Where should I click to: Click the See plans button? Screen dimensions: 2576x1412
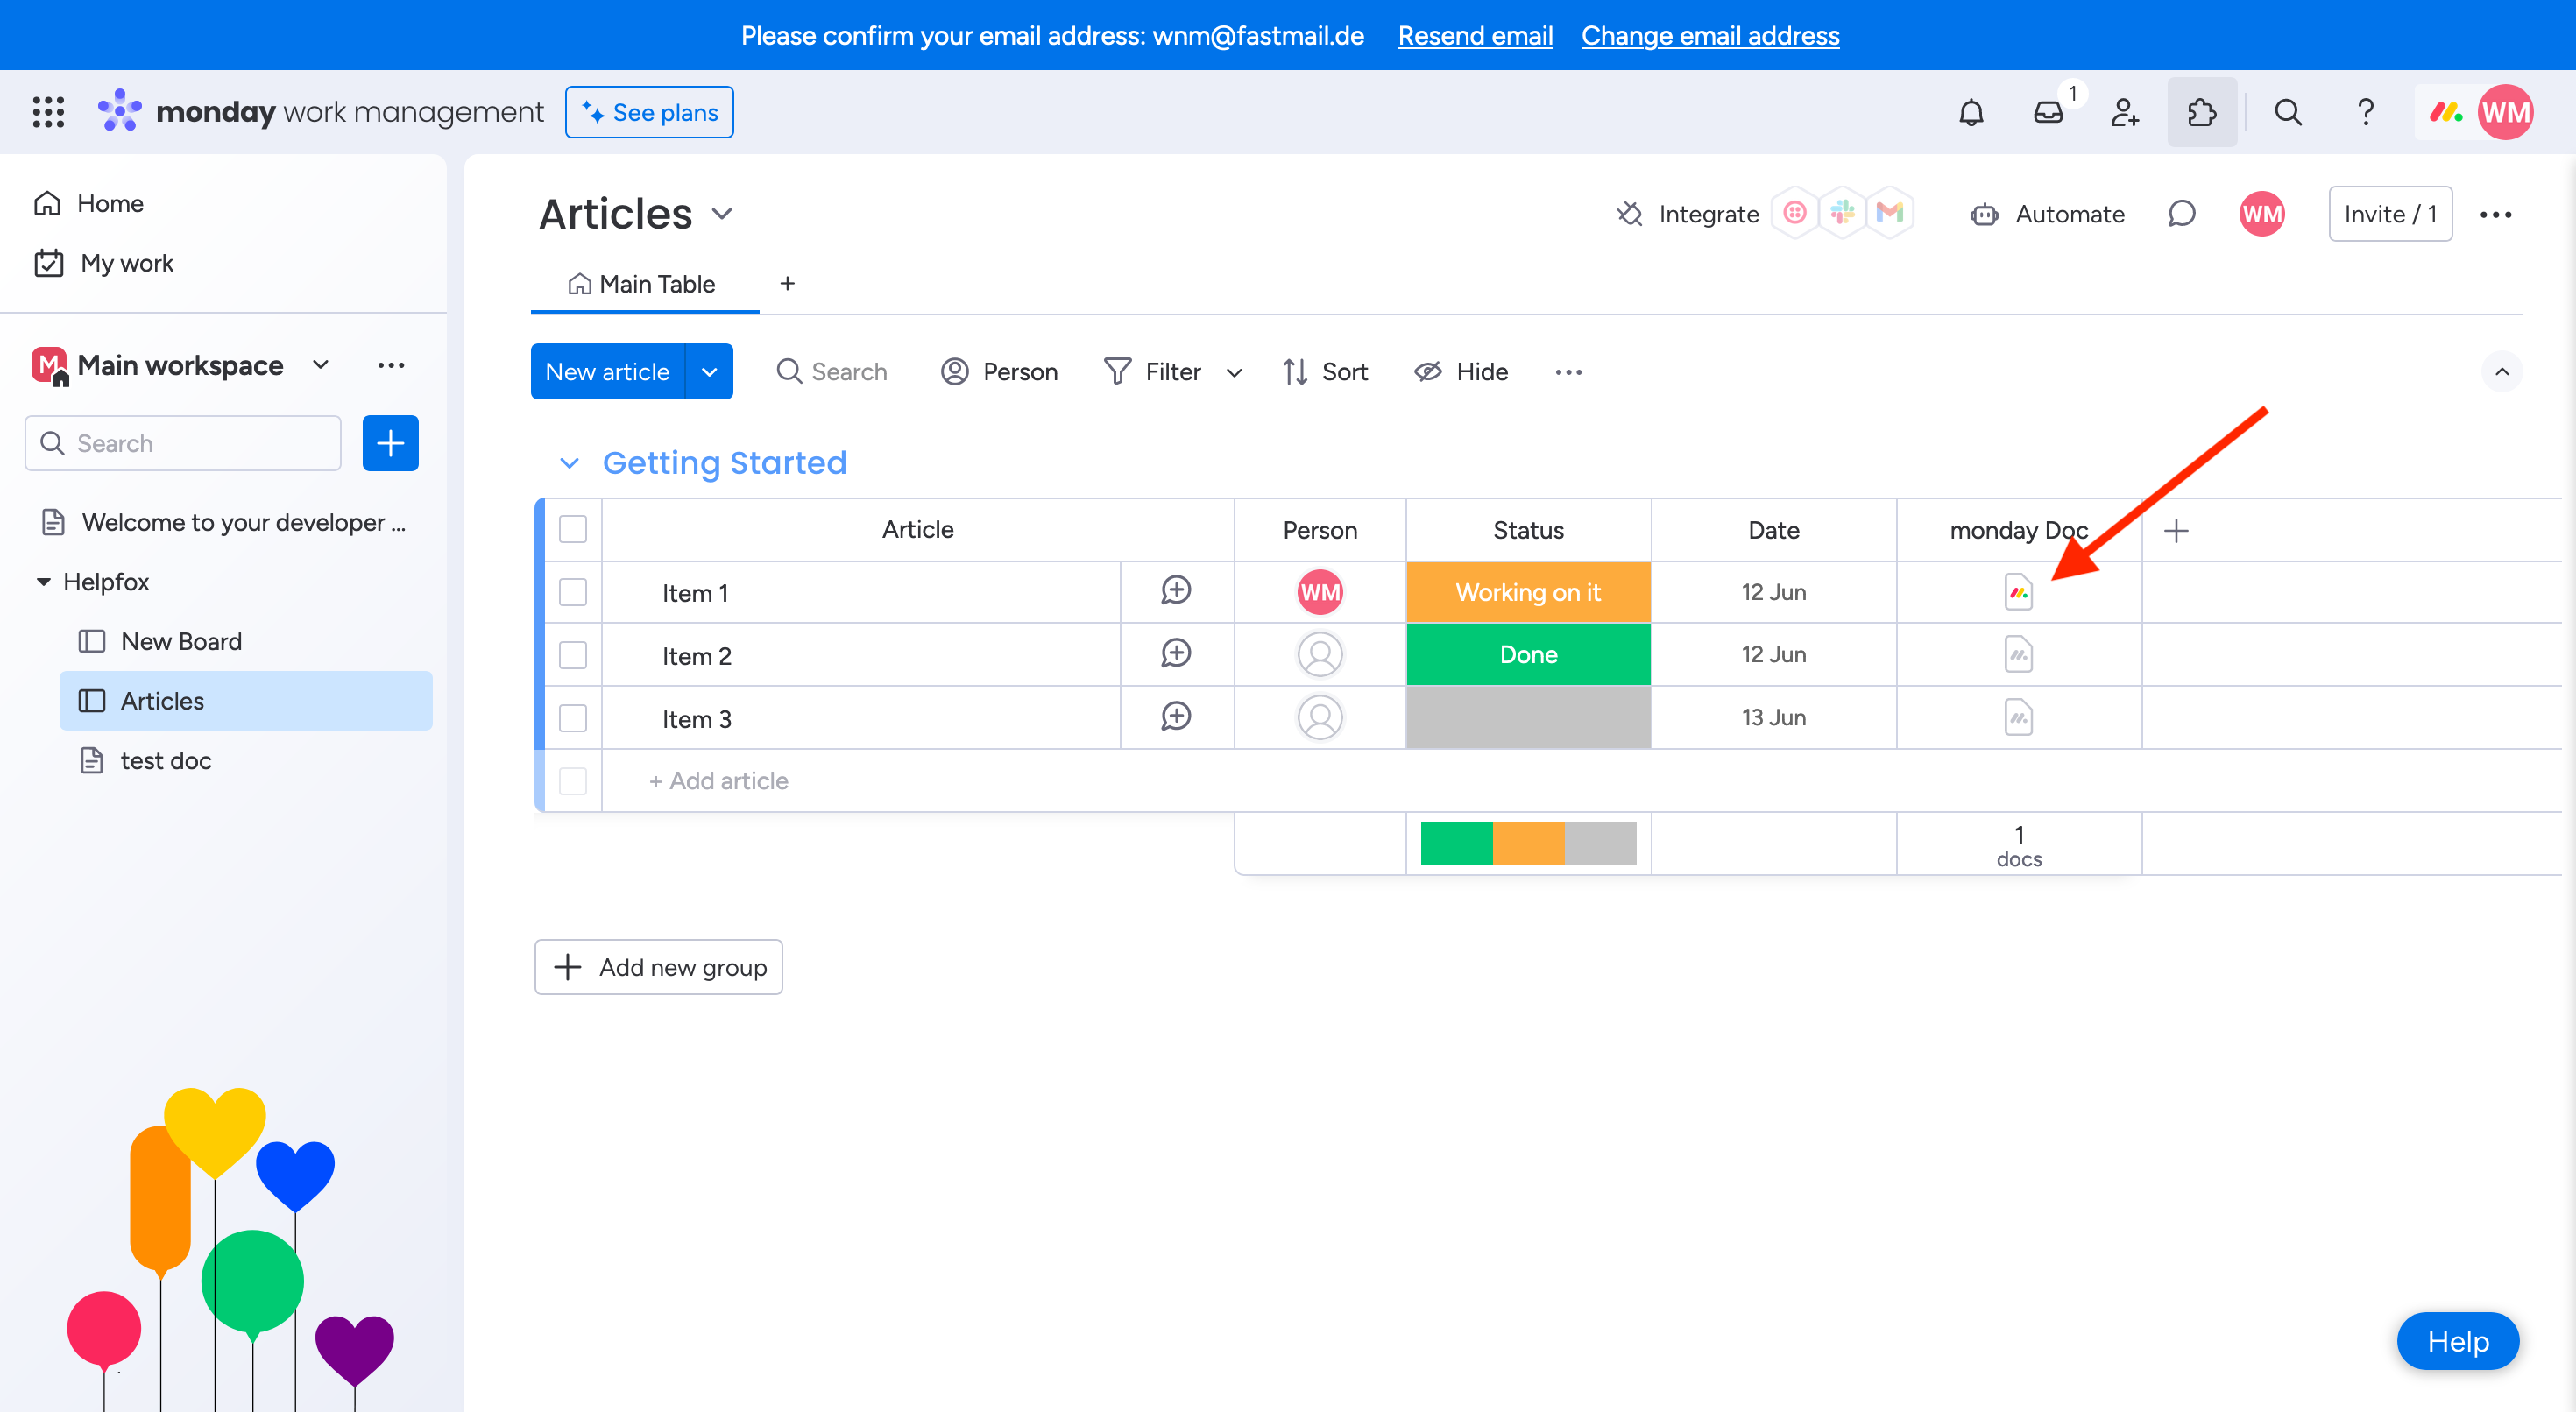point(649,112)
